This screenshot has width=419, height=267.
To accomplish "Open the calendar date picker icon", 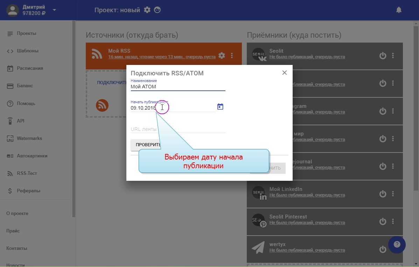I will (220, 107).
